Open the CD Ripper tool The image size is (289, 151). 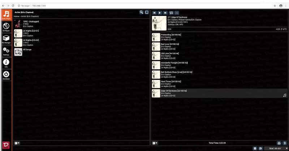pyautogui.click(x=6, y=27)
